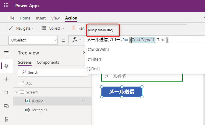Select the Action tab
205x125 pixels.
click(71, 18)
